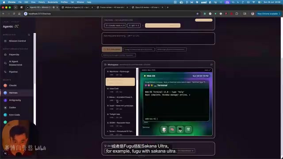283x159 pixels.
Task: Switch to the Opus 4.8 review tab
Action: (x=147, y=8)
